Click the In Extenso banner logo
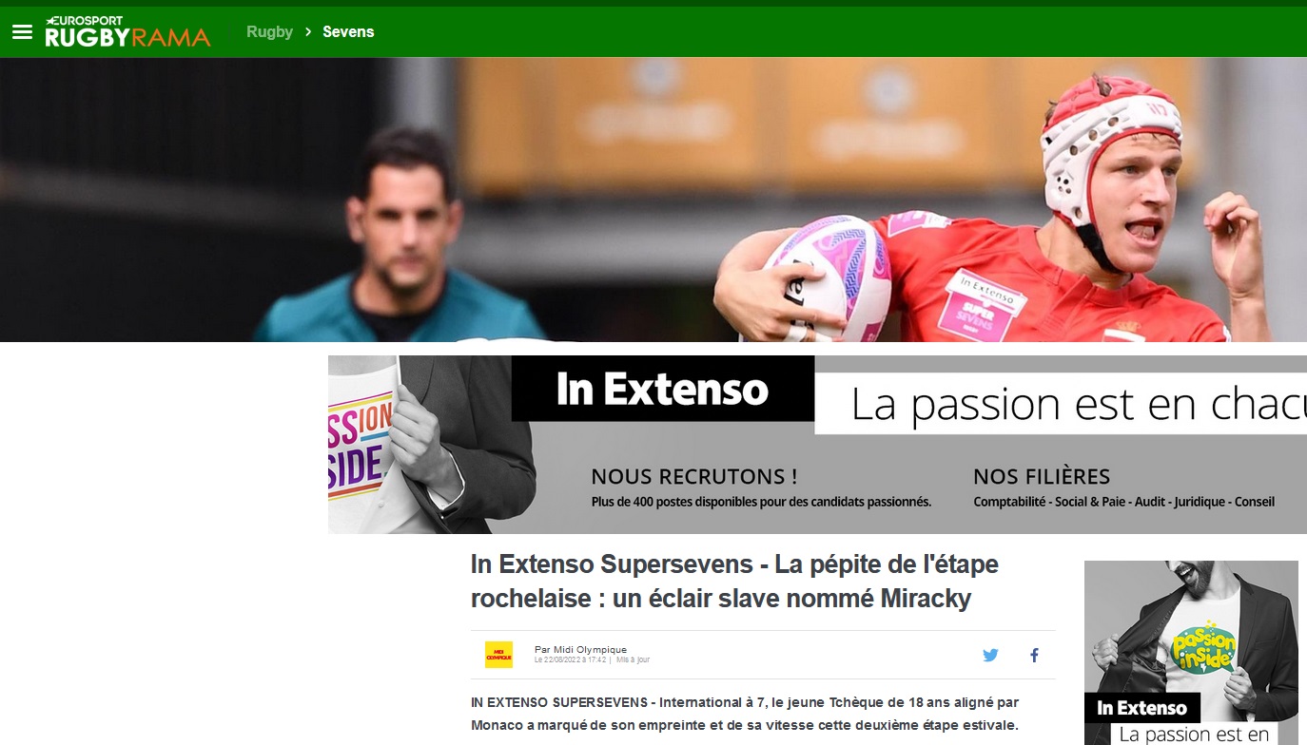This screenshot has height=745, width=1307. coord(663,389)
